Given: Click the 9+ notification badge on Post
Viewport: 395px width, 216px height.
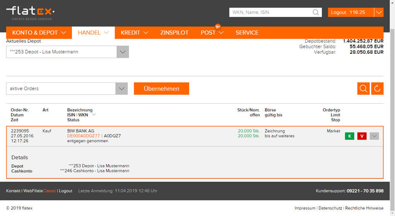Looking at the screenshot, I should tap(218, 27).
